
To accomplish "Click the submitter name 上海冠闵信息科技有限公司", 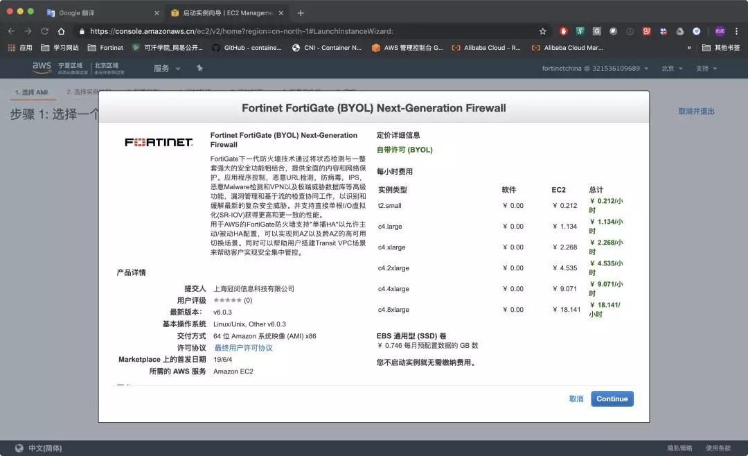I will 253,288.
